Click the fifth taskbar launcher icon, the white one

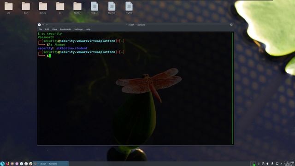pos(22,164)
